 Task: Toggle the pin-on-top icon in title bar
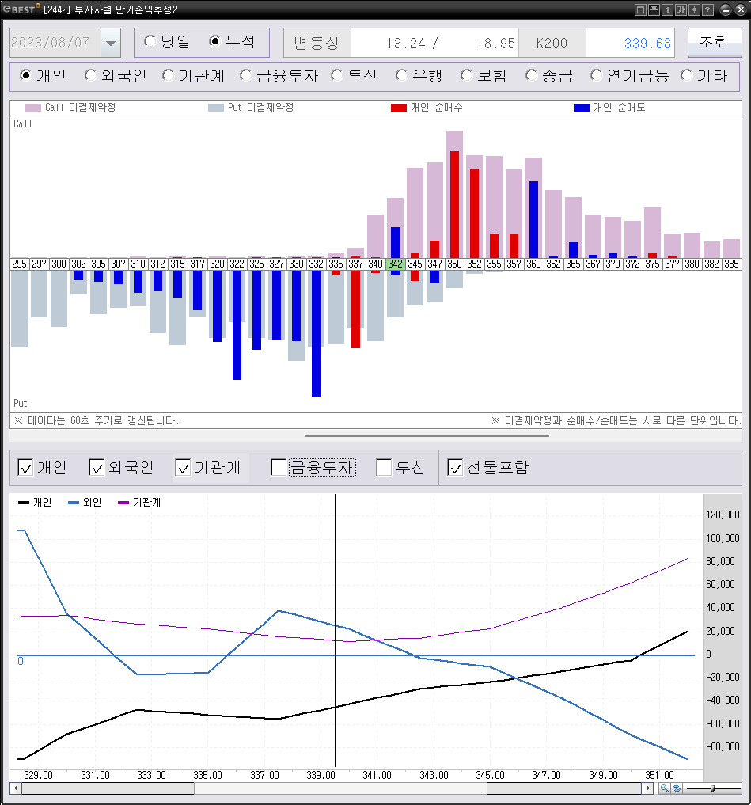point(654,9)
